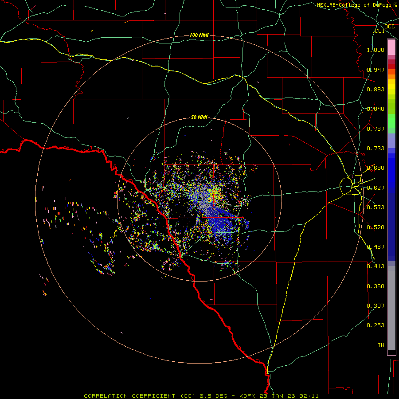
Task: Click the 0.413 color scale label
Action: (376, 266)
